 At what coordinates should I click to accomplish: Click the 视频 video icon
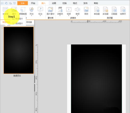[x=69, y=10]
